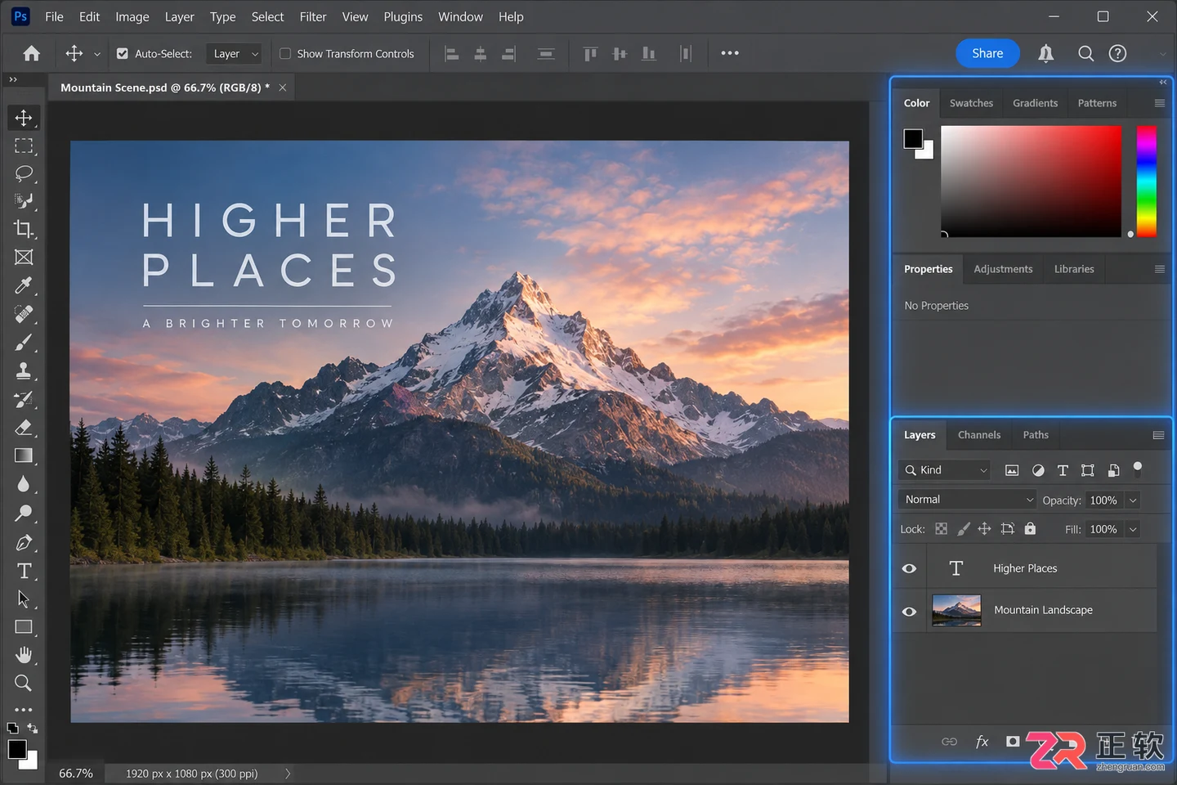This screenshot has width=1177, height=785.
Task: Select the Mountain Landscape layer thumbnail
Action: (956, 610)
